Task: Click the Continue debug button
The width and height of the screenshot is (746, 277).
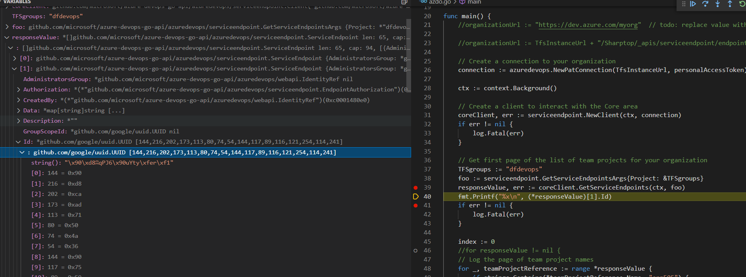Action: tap(693, 4)
